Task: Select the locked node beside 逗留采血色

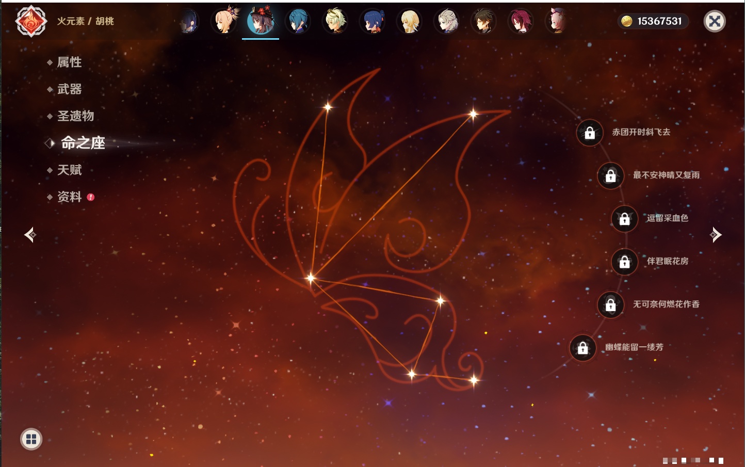Action: tap(625, 219)
